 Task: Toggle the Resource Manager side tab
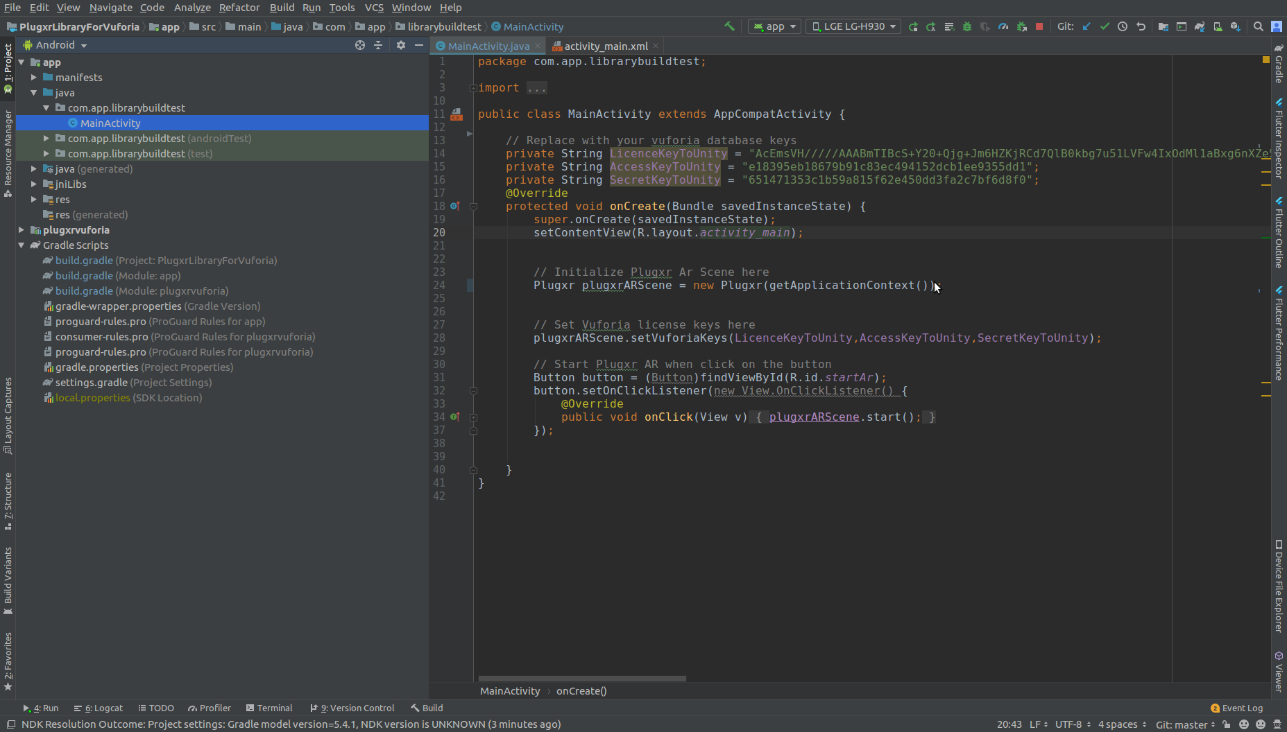click(8, 153)
